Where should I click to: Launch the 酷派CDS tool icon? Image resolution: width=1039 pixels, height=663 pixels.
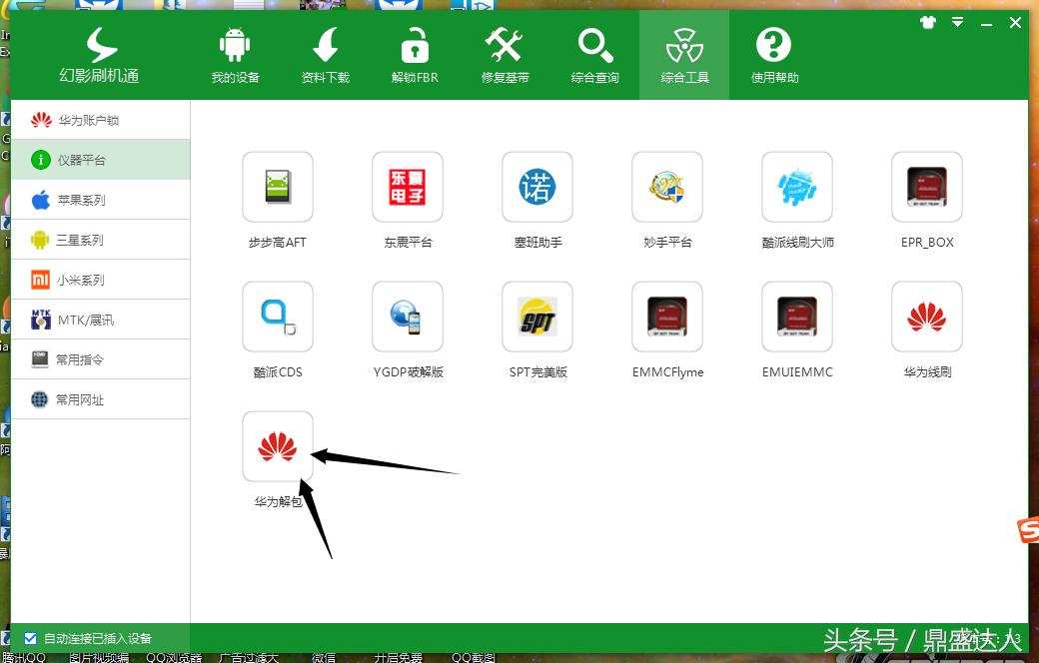coord(278,317)
